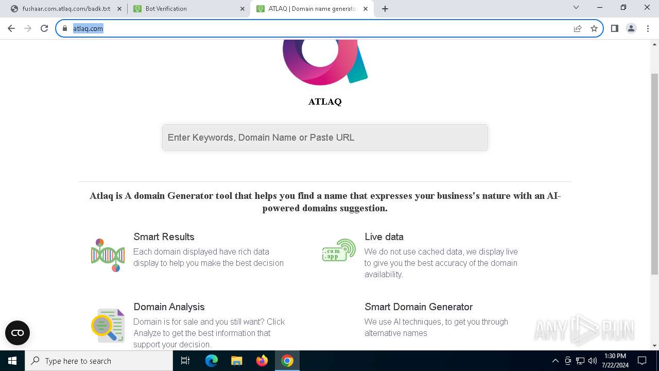
Task: Click the browser Forward arrow
Action: point(28,28)
